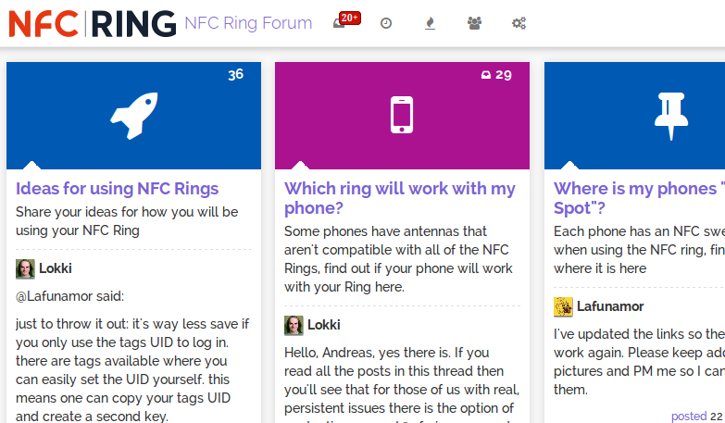
Task: Open "Ideas for using NFC Rings" category
Action: 118,189
